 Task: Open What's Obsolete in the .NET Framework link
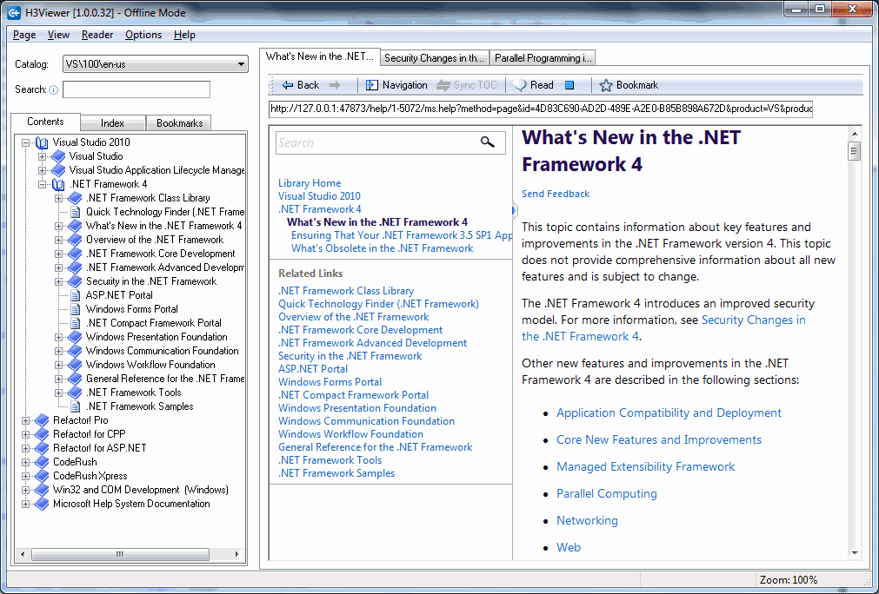(x=383, y=248)
